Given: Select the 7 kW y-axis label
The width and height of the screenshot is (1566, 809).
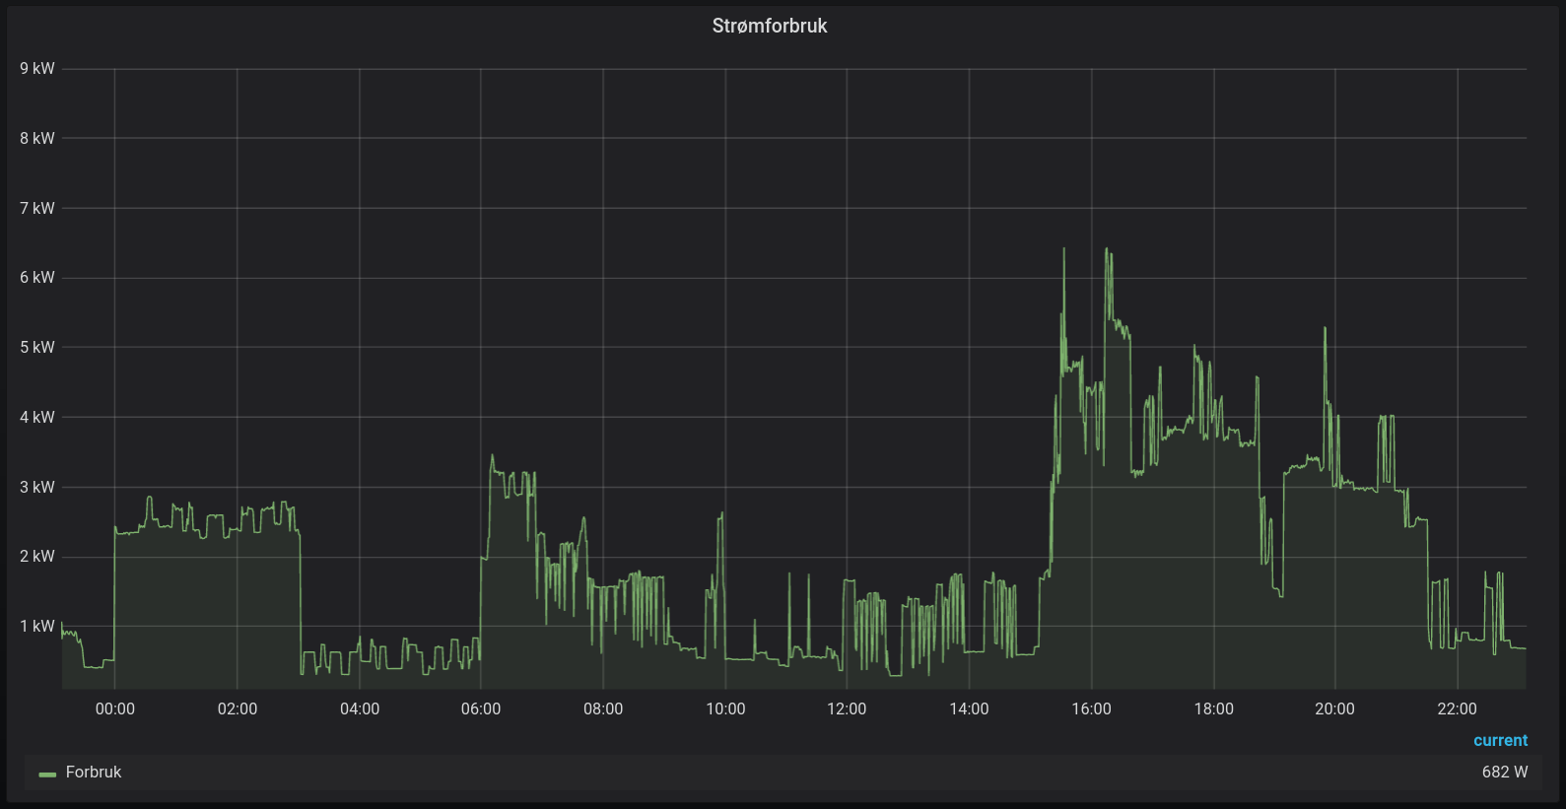Looking at the screenshot, I should (x=37, y=208).
